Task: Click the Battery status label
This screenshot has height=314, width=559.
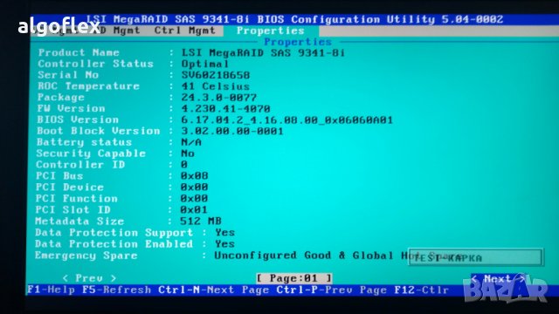Action: pyautogui.click(x=84, y=142)
